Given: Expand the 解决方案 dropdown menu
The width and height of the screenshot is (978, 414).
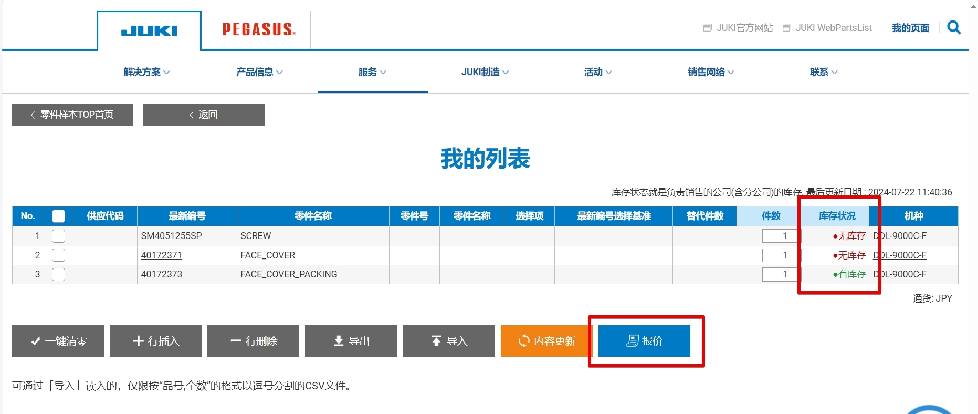Looking at the screenshot, I should pyautogui.click(x=146, y=72).
